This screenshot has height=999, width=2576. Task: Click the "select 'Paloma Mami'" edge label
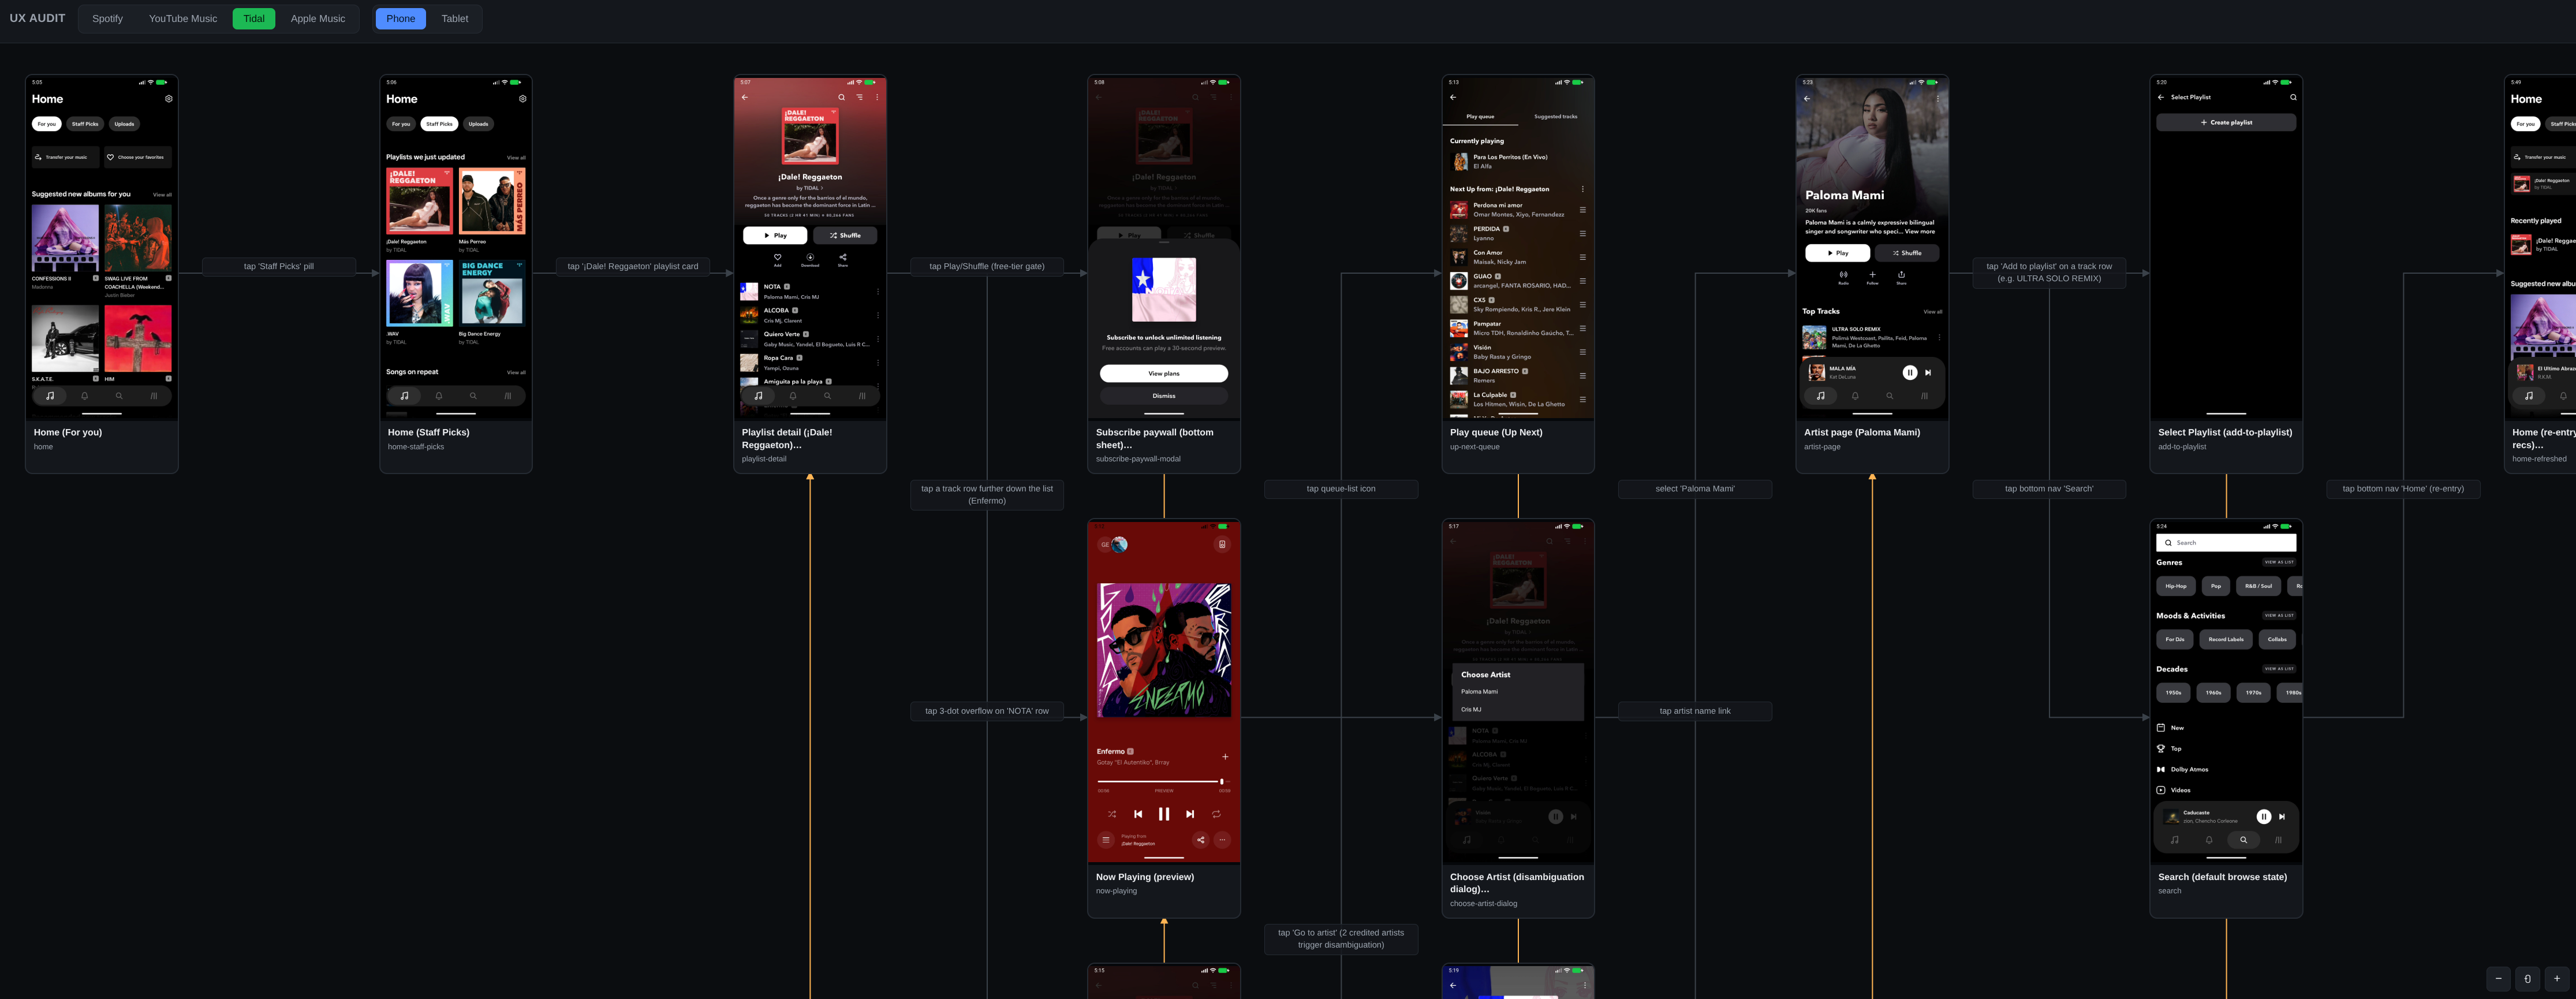pyautogui.click(x=1695, y=489)
